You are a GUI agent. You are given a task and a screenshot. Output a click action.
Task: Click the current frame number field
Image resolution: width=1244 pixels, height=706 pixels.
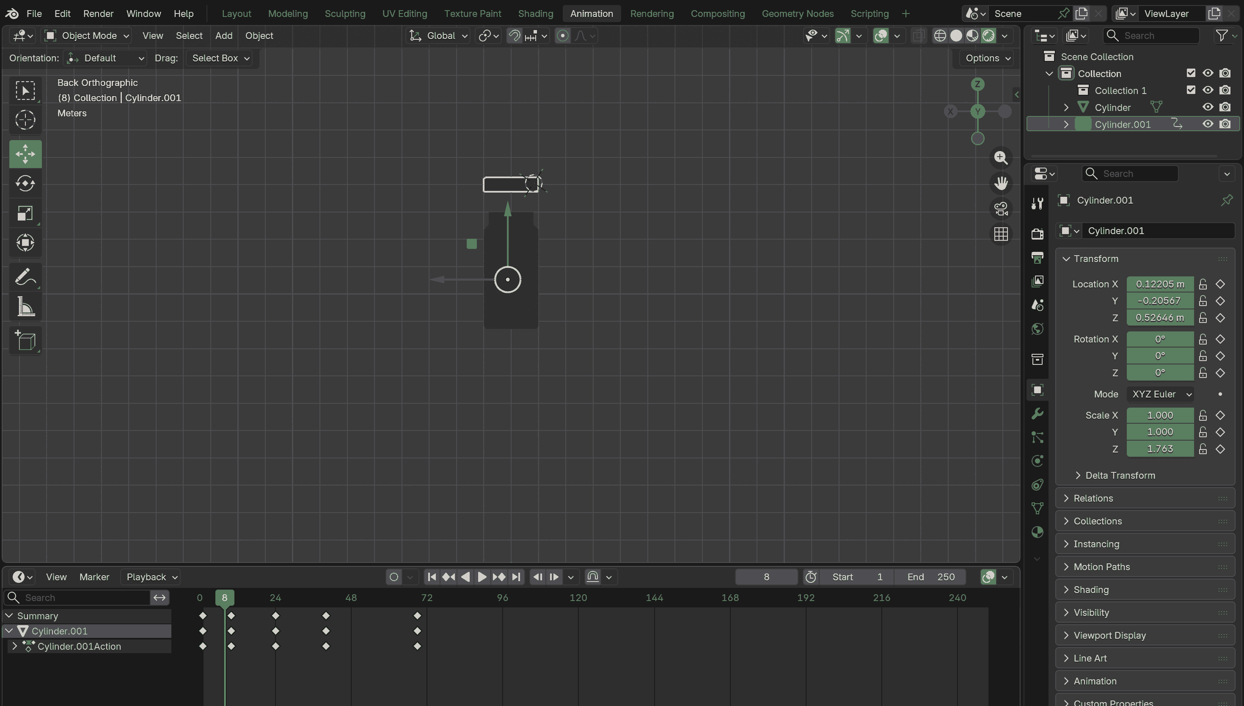(x=766, y=577)
